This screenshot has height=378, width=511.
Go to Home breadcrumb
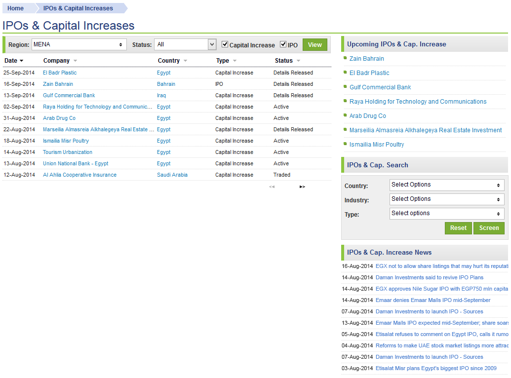pos(15,8)
